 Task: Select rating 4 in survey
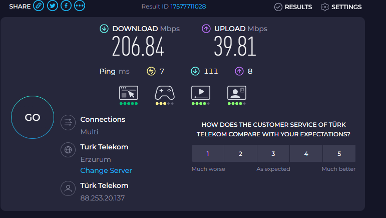(x=306, y=153)
